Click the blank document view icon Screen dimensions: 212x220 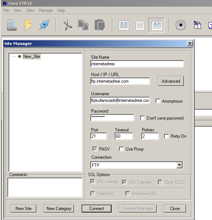(140, 25)
